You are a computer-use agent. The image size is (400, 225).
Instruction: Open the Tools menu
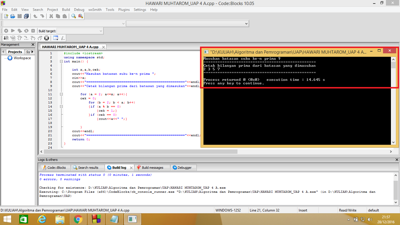110,10
